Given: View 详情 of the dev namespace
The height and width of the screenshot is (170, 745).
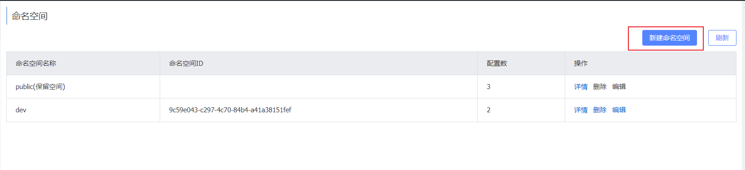Looking at the screenshot, I should point(581,110).
